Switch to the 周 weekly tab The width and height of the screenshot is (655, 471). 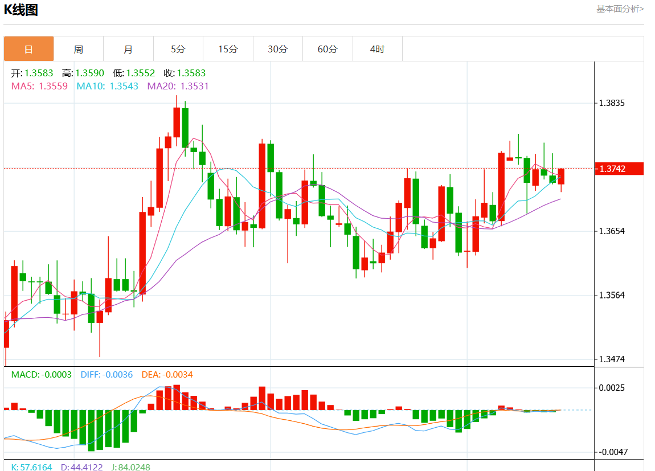point(79,49)
